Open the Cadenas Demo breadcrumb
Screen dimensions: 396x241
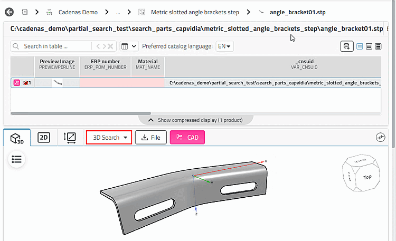[78, 12]
